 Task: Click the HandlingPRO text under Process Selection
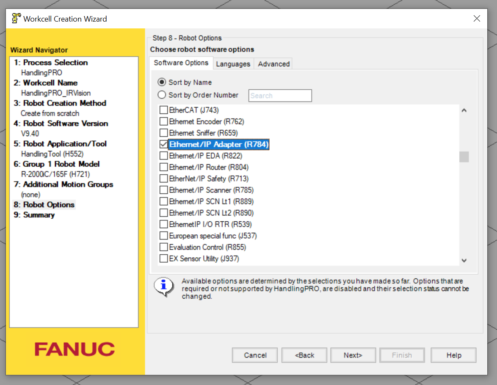point(41,73)
